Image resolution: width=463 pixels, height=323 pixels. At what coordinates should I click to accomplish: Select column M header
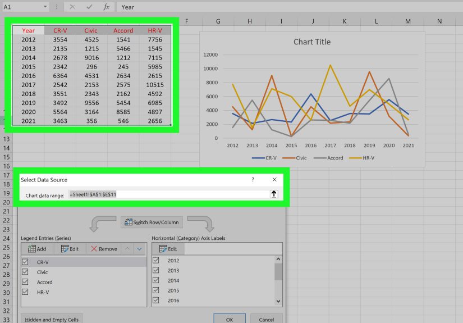(408, 21)
